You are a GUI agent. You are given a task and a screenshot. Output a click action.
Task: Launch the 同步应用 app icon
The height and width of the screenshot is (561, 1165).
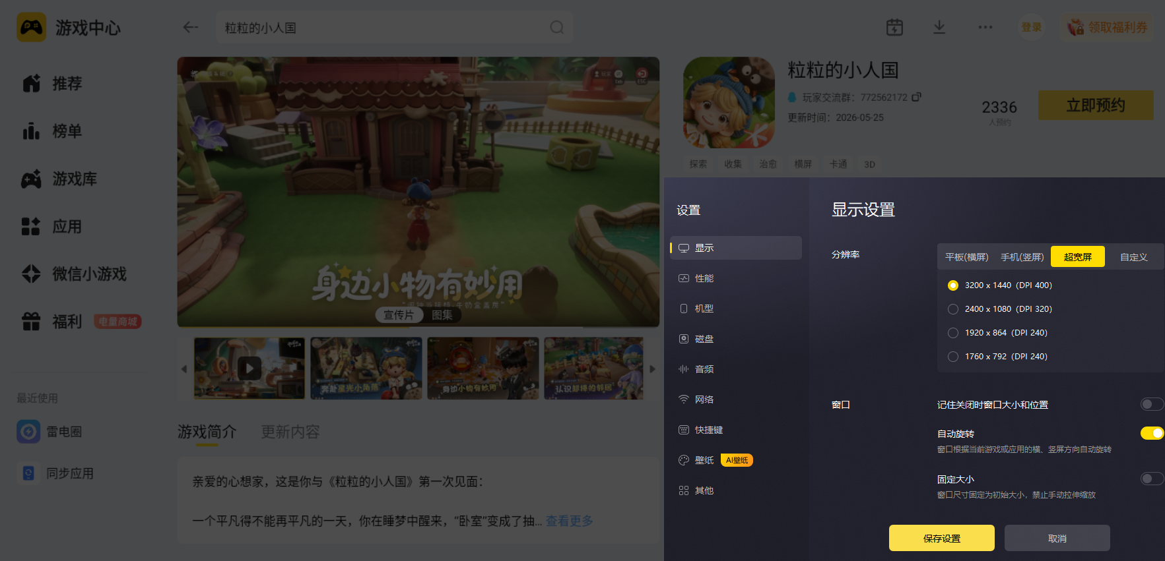click(28, 473)
